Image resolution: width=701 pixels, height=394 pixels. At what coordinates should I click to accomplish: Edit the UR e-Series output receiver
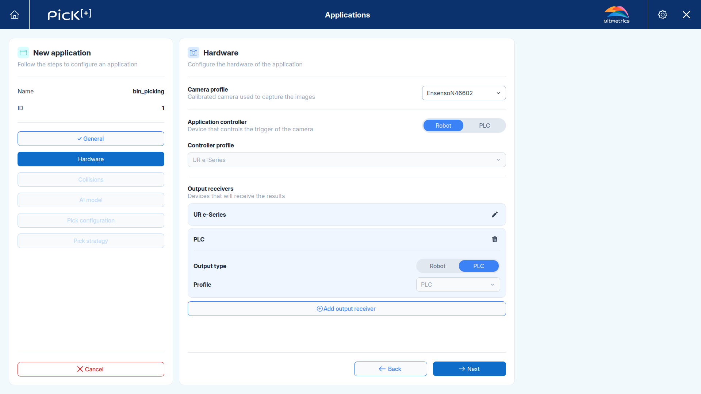495,215
